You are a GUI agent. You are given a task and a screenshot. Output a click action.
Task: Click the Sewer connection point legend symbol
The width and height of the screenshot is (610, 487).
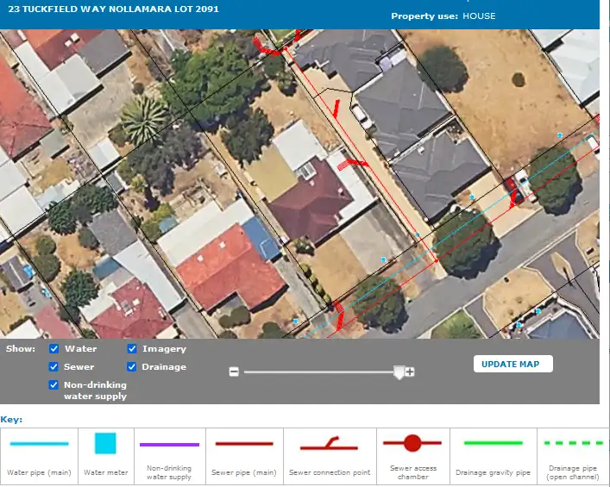coord(329,443)
